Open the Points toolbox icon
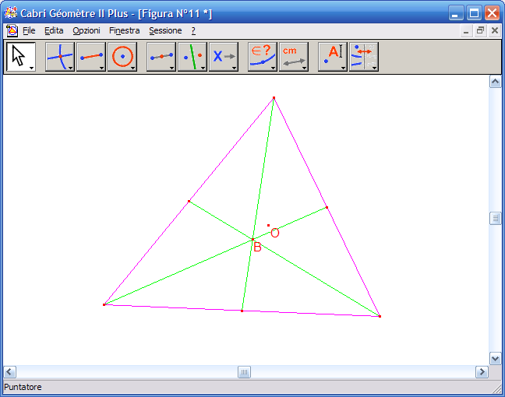The image size is (505, 397). click(60, 57)
